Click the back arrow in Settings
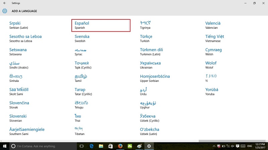 tap(4, 3)
